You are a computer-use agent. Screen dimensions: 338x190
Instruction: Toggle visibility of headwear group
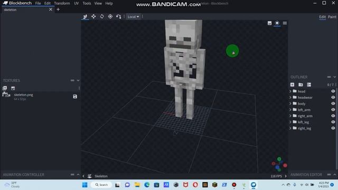(333, 97)
